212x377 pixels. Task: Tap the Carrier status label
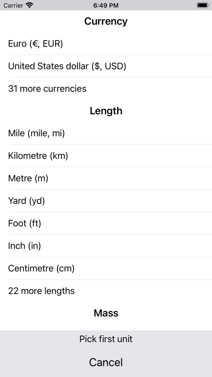13,5
